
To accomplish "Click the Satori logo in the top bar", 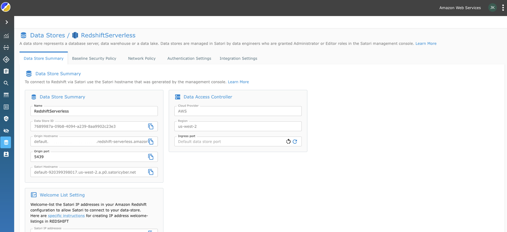I will 6,7.
